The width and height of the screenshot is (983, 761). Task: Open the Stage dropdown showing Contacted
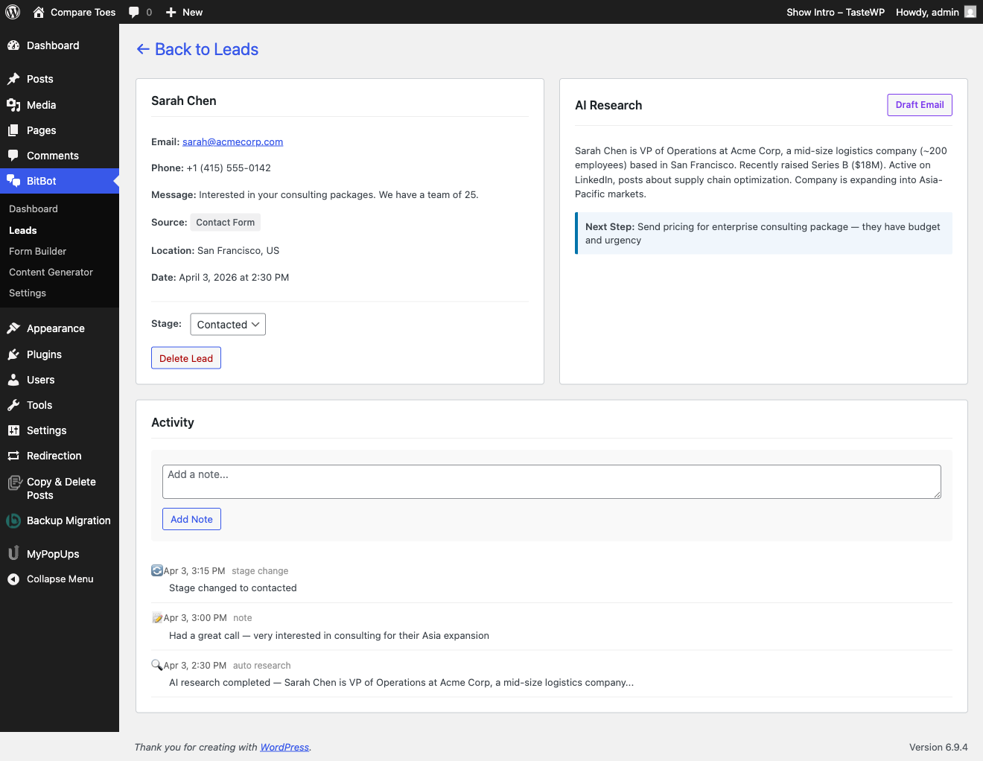227,324
